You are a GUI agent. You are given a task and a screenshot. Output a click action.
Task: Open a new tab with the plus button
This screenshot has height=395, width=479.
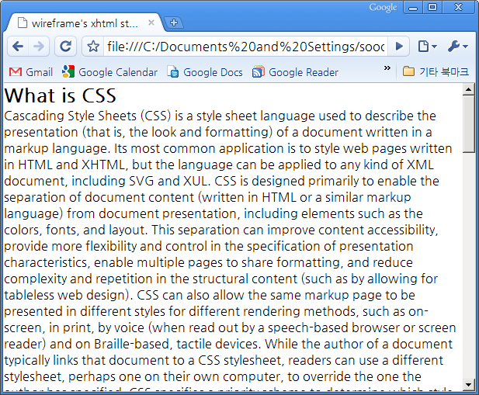(174, 23)
